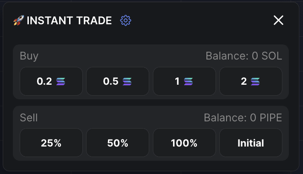The height and width of the screenshot is (174, 303).
Task: Click the Solana logo next to 1
Action: click(189, 82)
